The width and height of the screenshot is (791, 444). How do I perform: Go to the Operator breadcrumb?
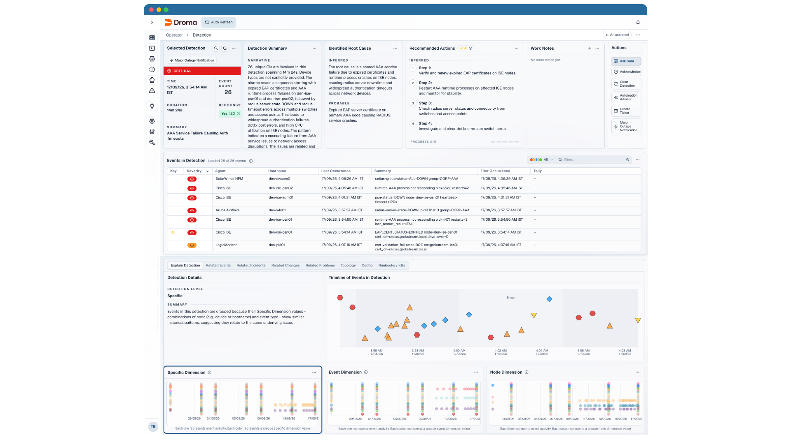click(174, 35)
